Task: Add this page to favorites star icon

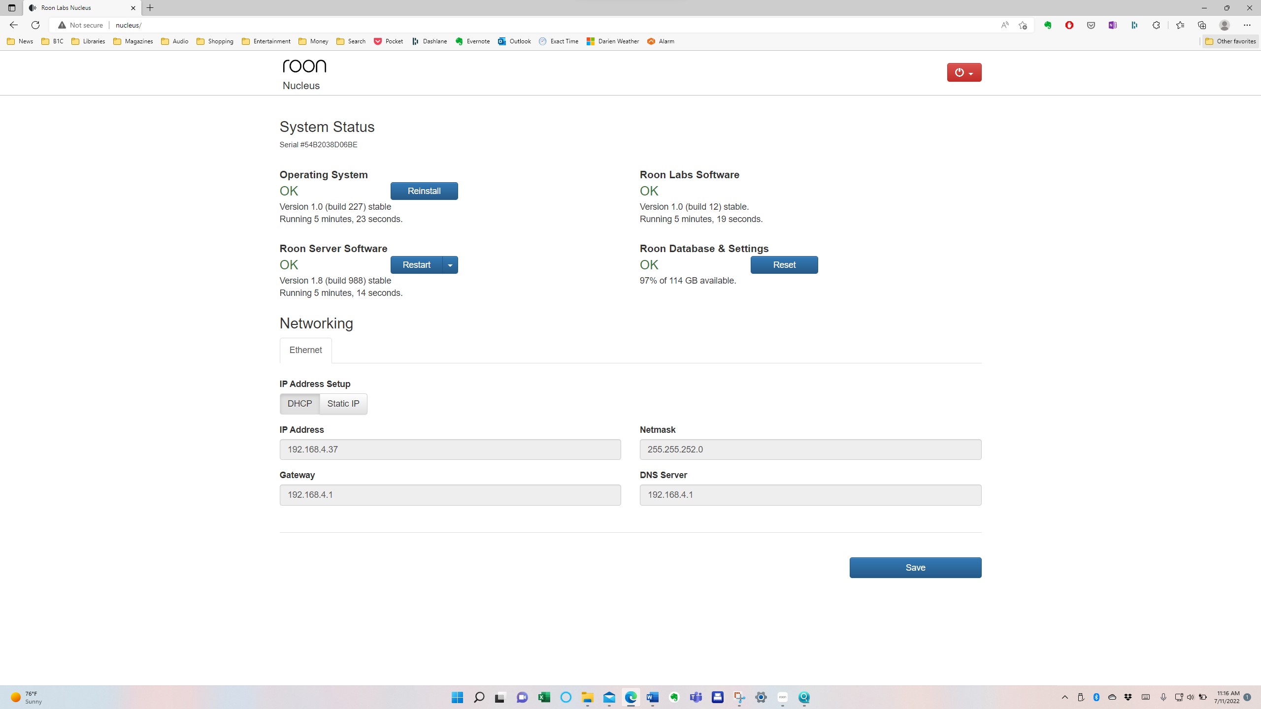Action: click(1023, 25)
